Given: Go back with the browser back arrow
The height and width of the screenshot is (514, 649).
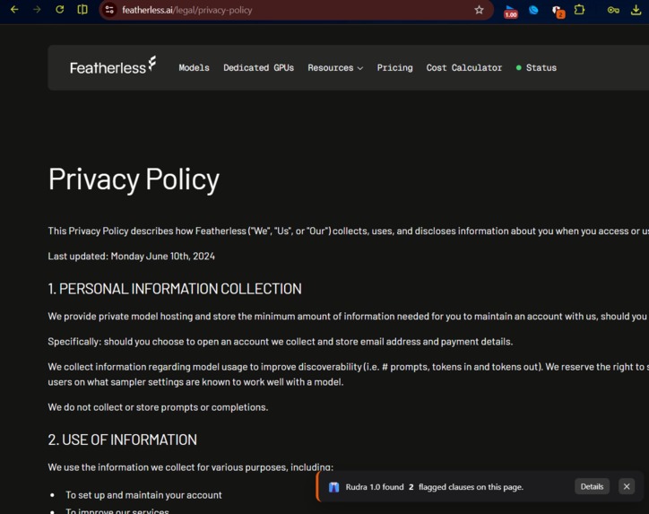Looking at the screenshot, I should [14, 10].
